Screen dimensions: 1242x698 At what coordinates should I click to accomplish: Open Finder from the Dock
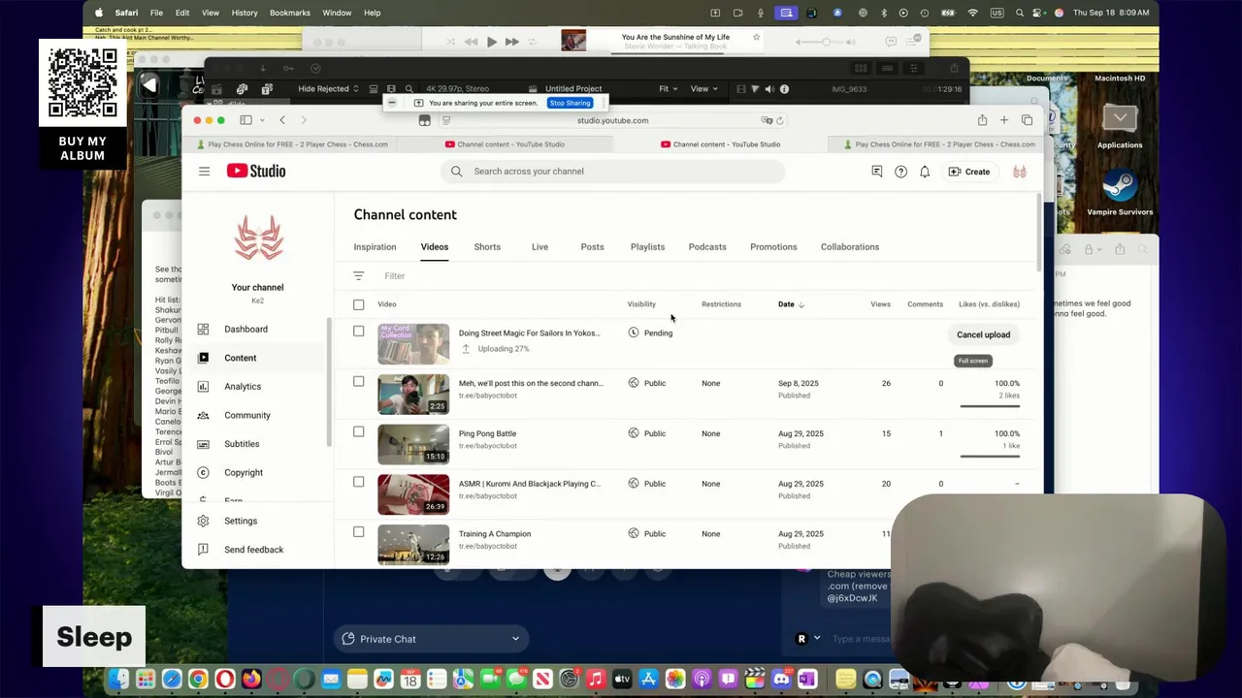[x=118, y=680]
